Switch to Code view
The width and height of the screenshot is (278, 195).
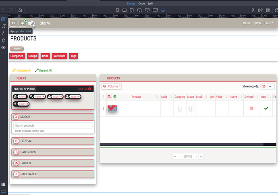click(x=141, y=4)
